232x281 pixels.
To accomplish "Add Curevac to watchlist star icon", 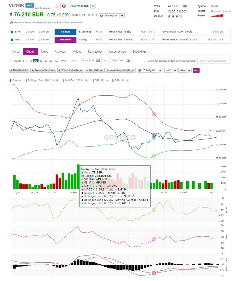I will (x=57, y=6).
